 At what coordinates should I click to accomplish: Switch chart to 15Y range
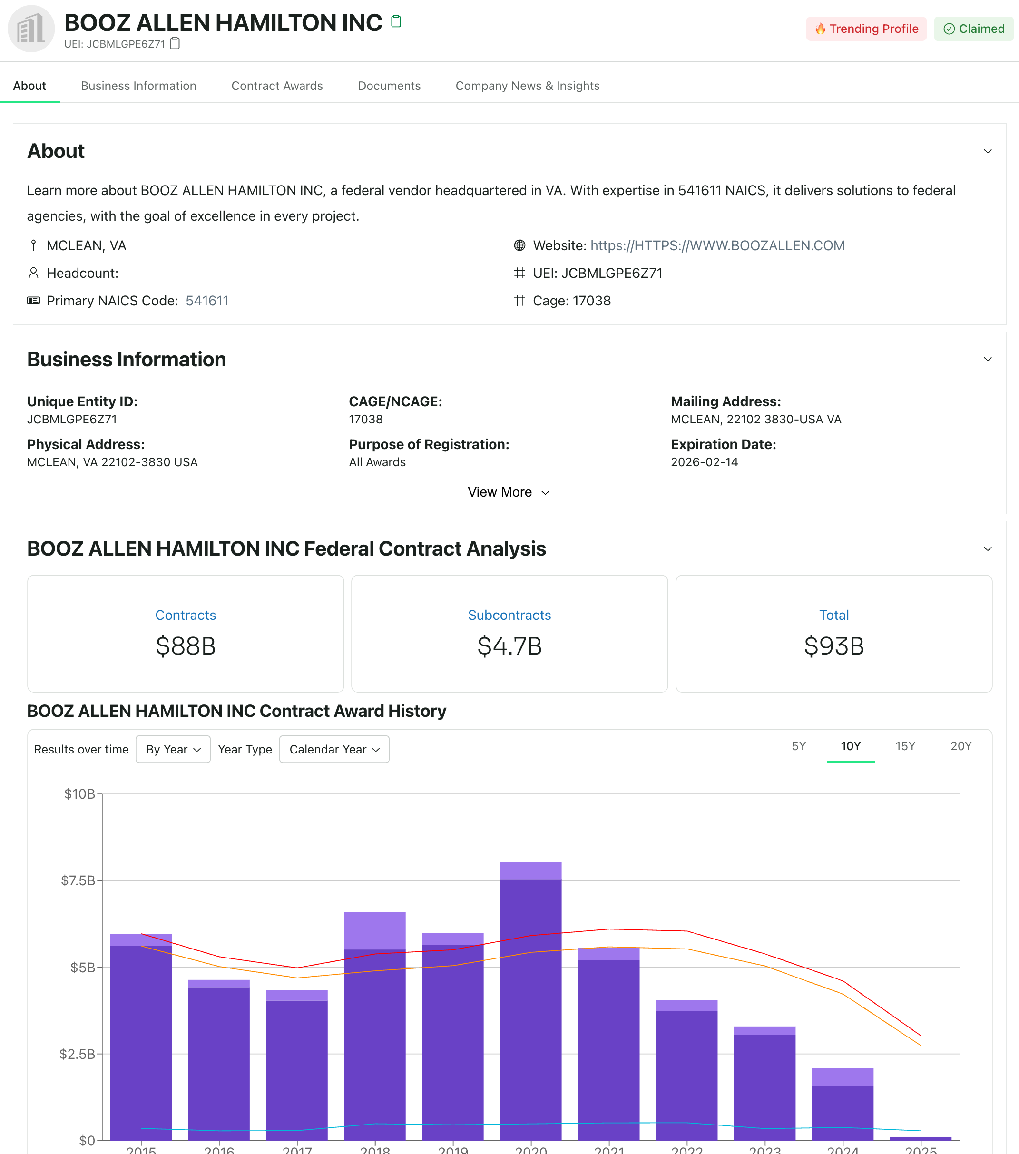(x=905, y=746)
